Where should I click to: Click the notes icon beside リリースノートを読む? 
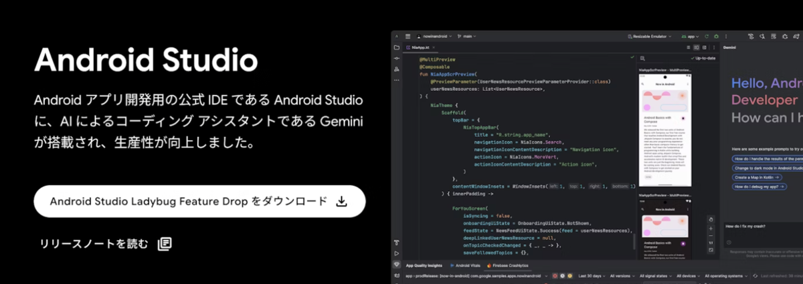click(165, 243)
